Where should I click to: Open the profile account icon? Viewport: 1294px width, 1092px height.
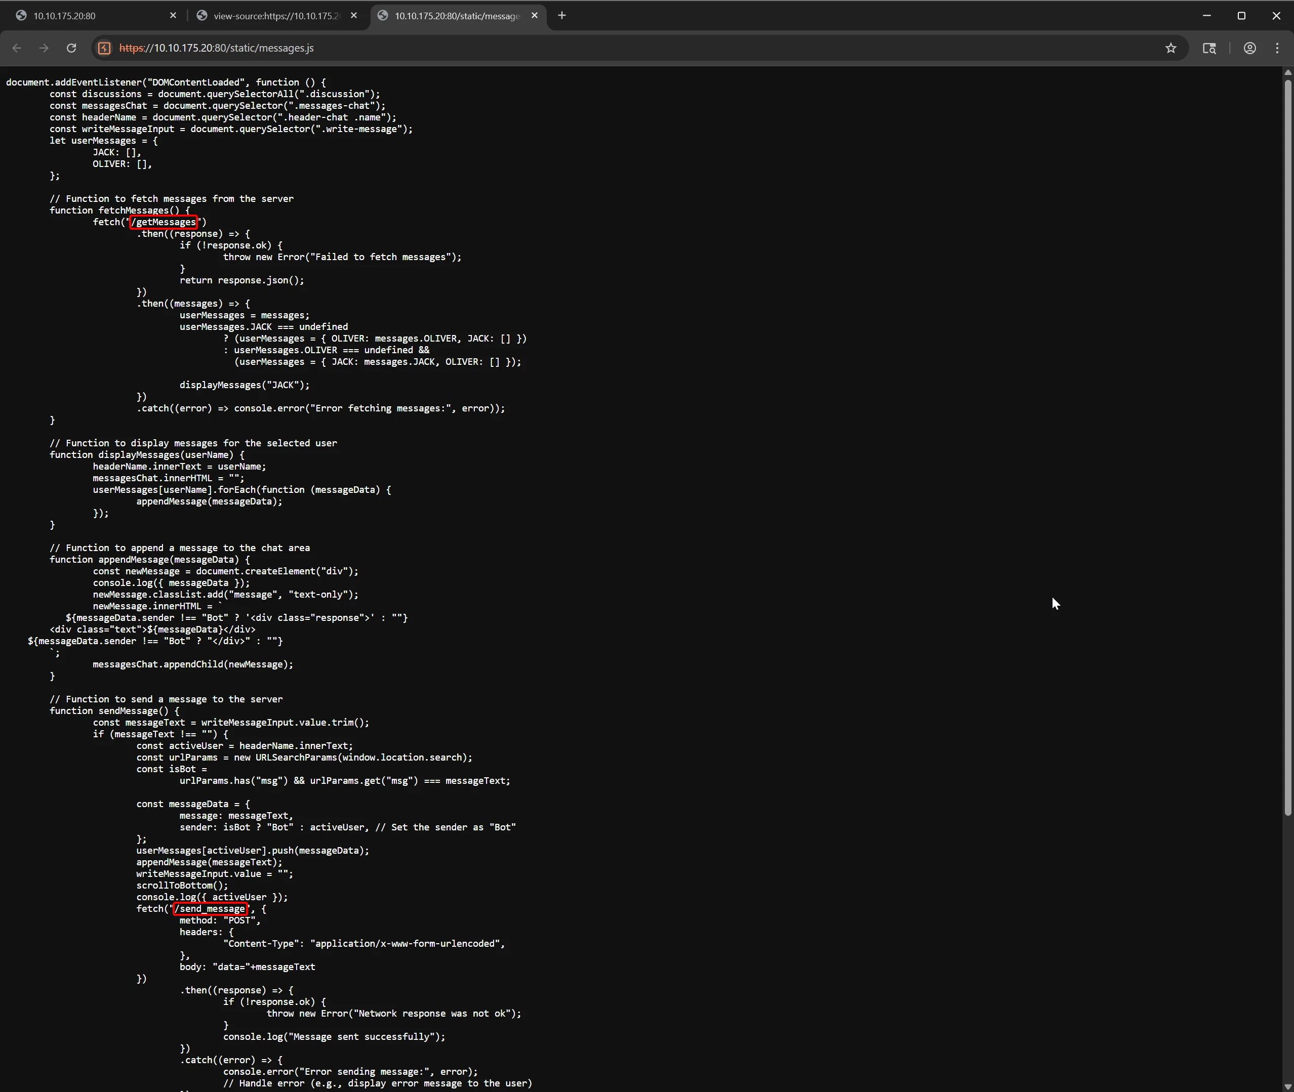1249,48
